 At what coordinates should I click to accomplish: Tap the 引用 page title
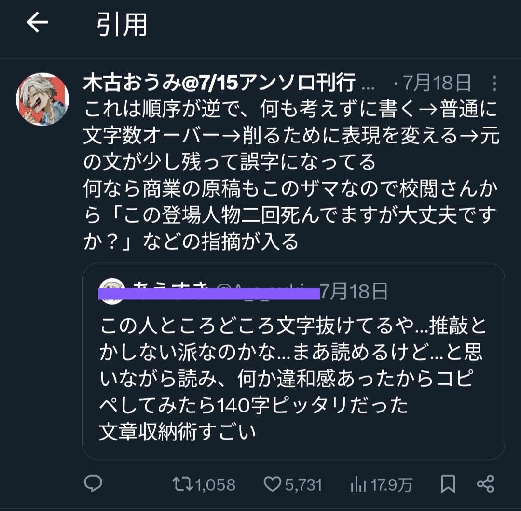122,24
